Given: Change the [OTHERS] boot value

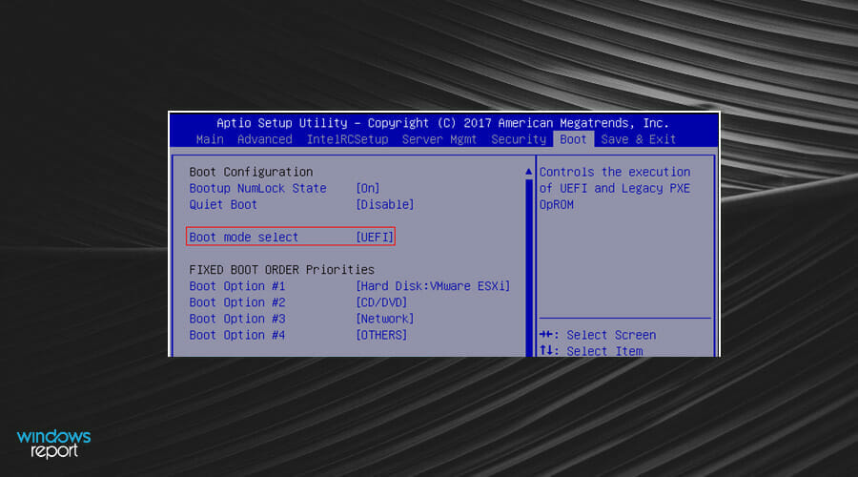Looking at the screenshot, I should click(x=381, y=335).
